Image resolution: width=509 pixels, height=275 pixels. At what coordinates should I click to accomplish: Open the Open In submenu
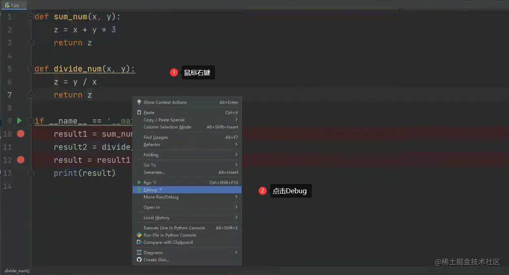click(x=187, y=207)
